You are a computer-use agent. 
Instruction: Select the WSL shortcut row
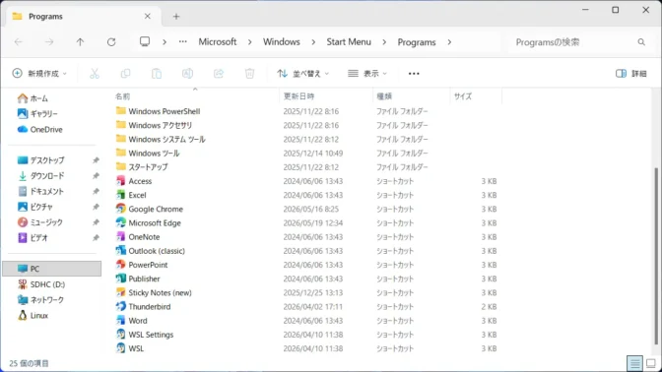(307, 348)
